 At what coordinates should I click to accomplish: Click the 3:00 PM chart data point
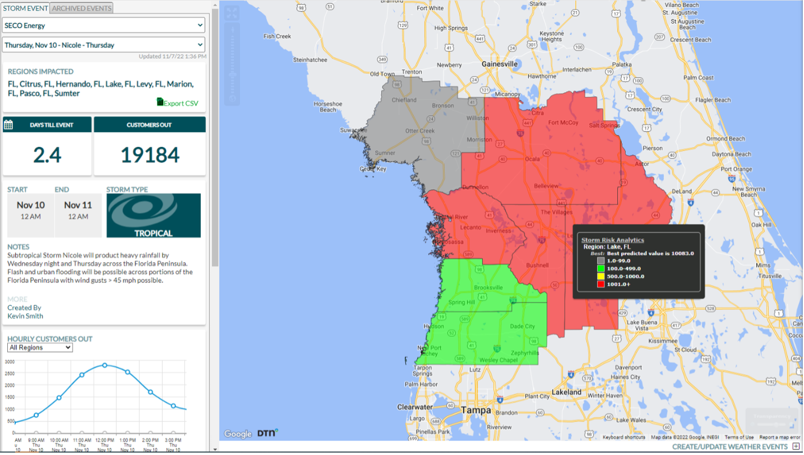[x=173, y=406]
